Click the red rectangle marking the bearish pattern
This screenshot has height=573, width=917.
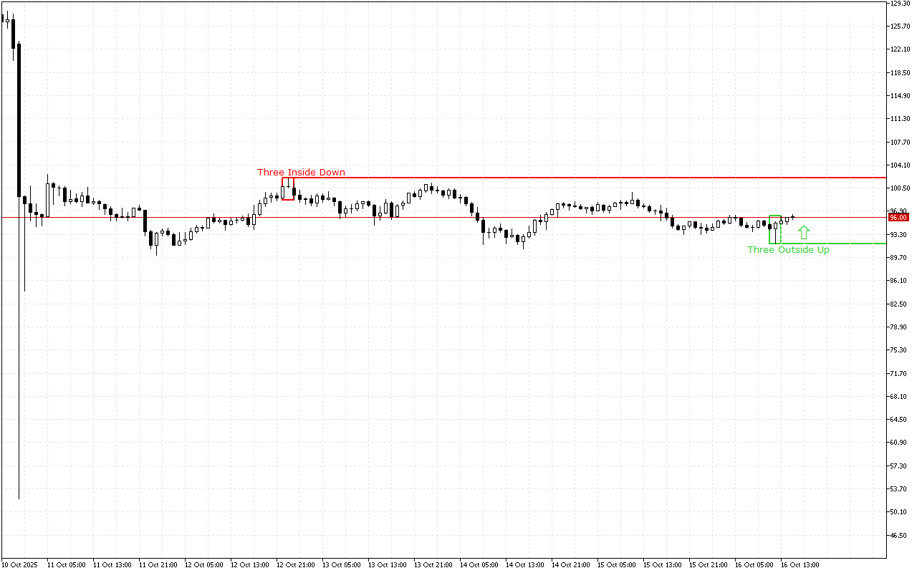pos(288,188)
